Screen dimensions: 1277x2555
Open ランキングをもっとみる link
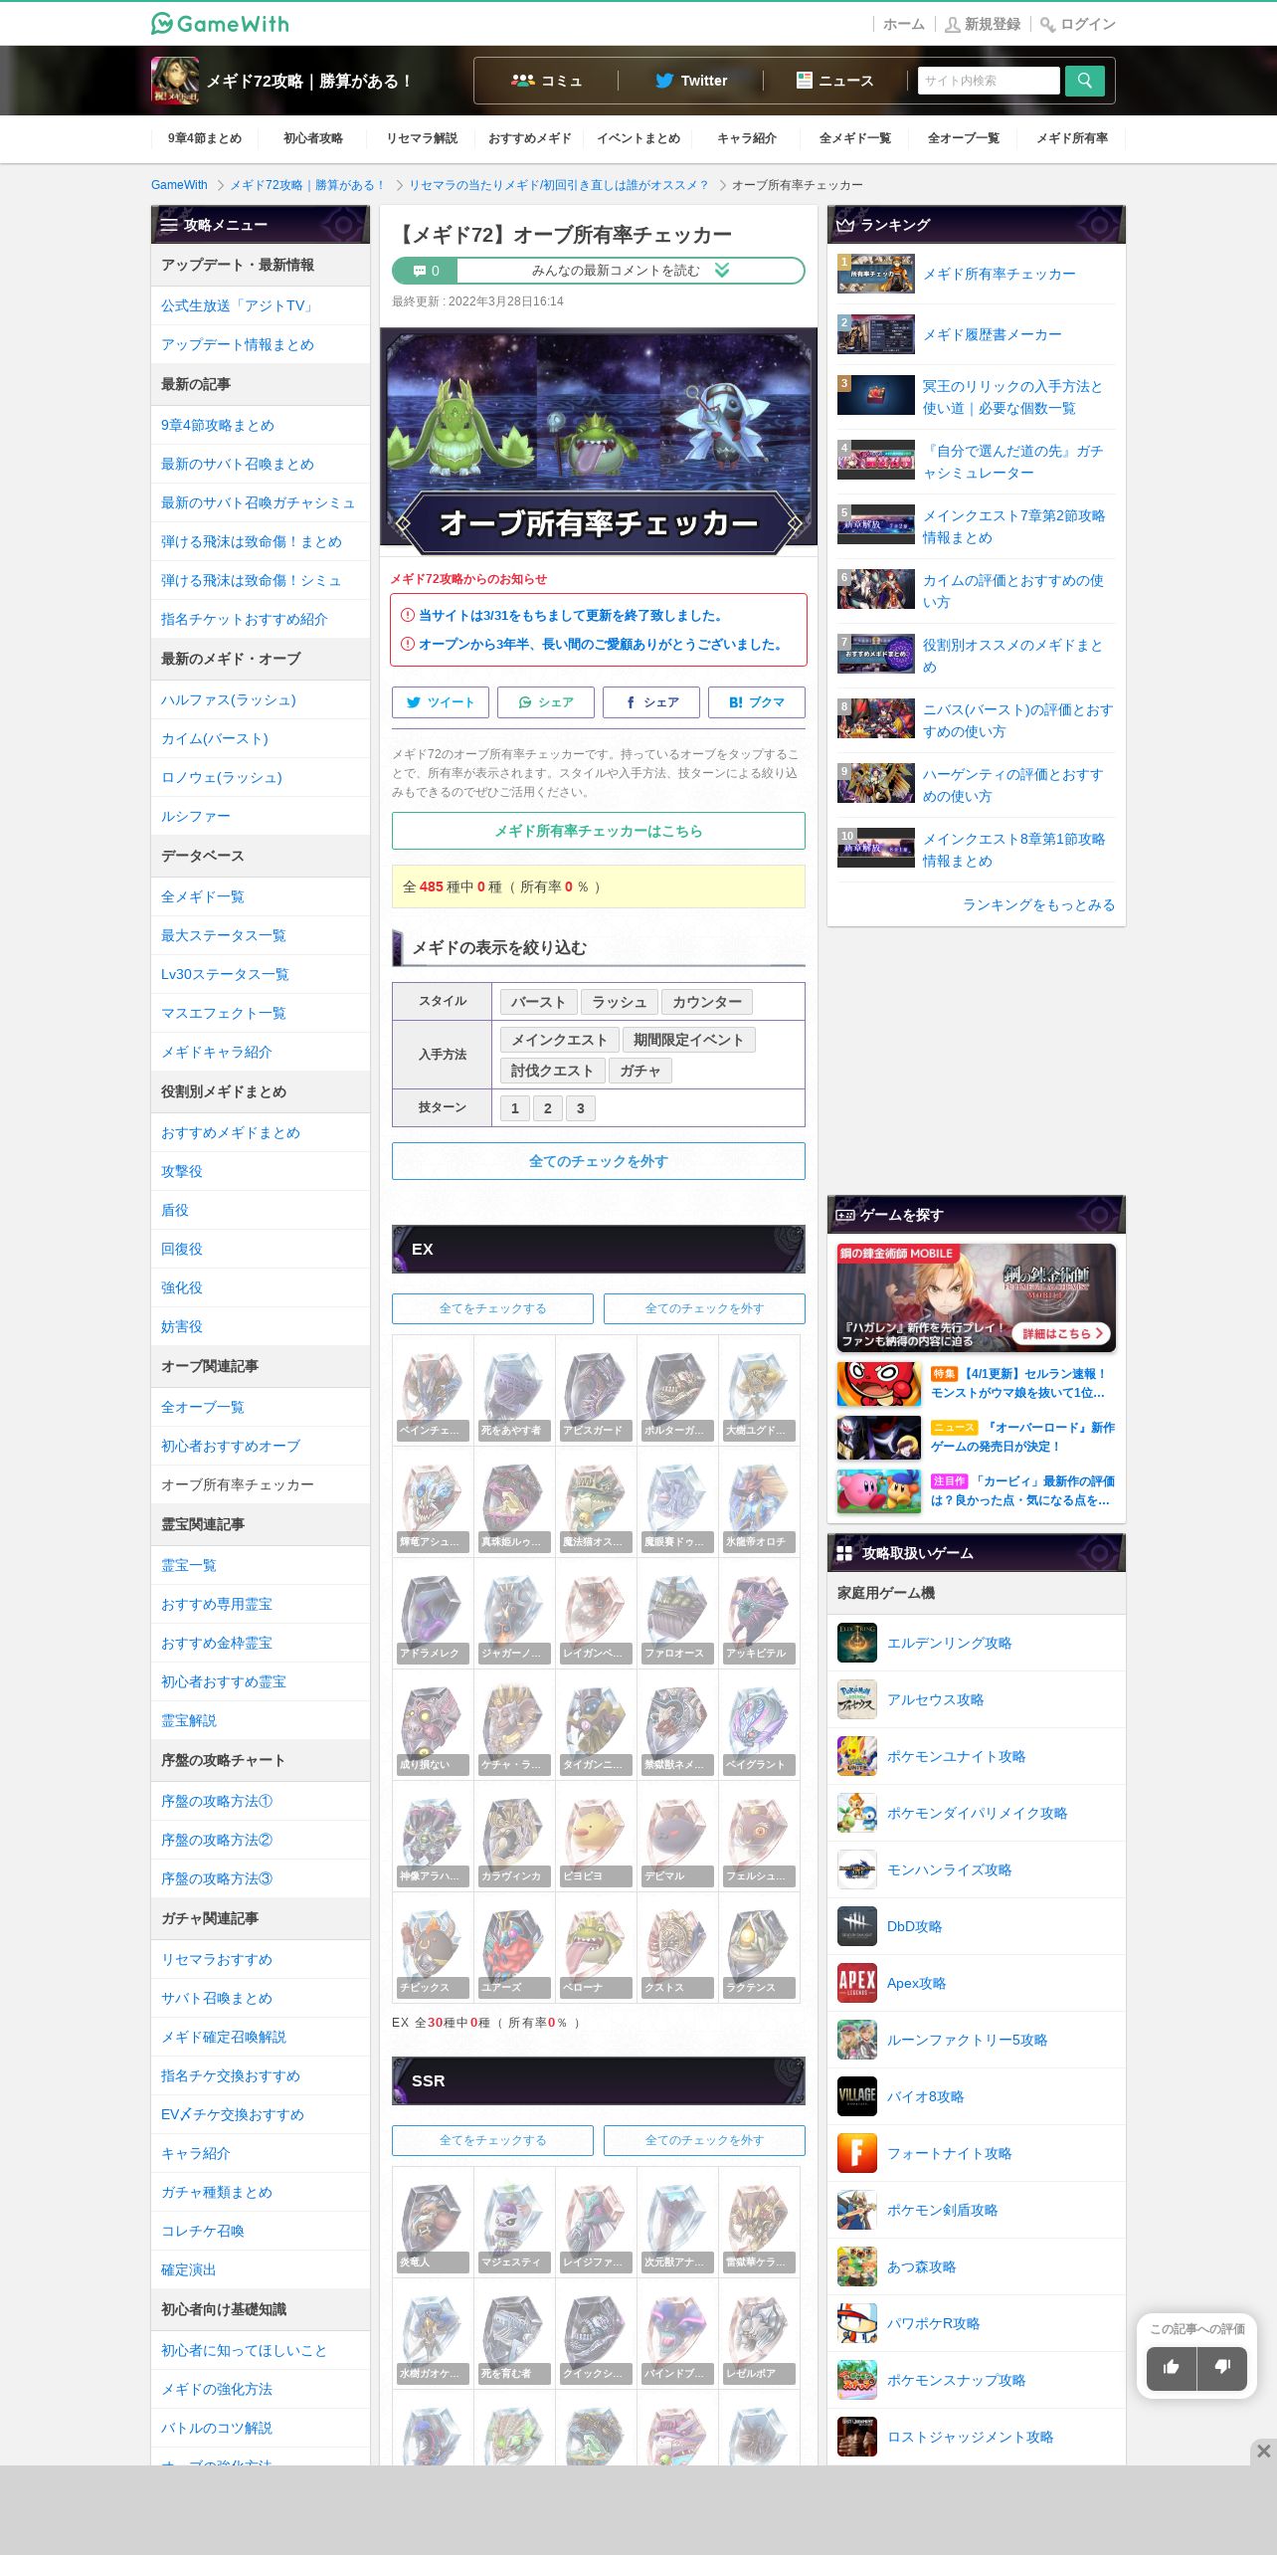point(1038,904)
